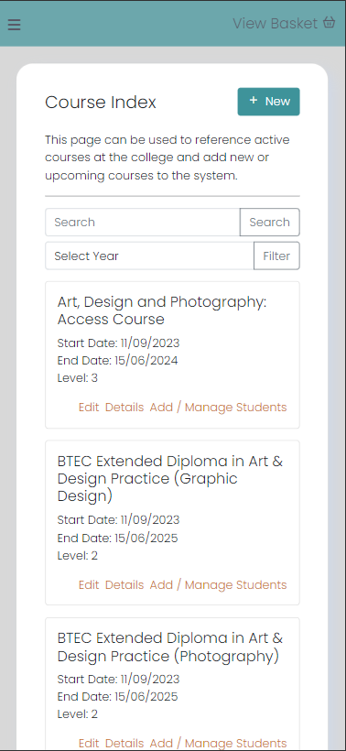Edit the Graphic Design BTEC course
346x751 pixels.
click(x=89, y=585)
